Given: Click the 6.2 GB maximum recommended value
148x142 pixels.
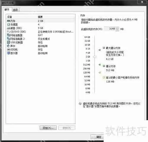Looking at the screenshot, I should (x=110, y=59).
